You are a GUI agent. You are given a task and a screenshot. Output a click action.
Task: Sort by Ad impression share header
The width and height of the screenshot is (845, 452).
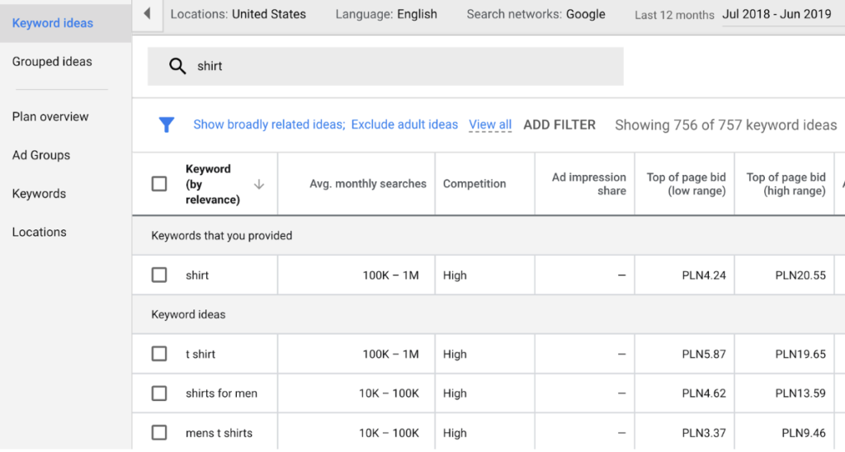click(588, 184)
